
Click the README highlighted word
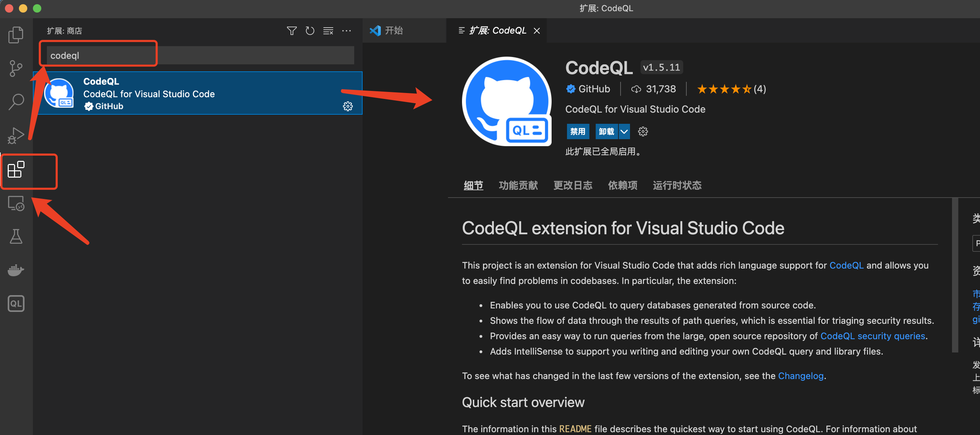tap(575, 429)
